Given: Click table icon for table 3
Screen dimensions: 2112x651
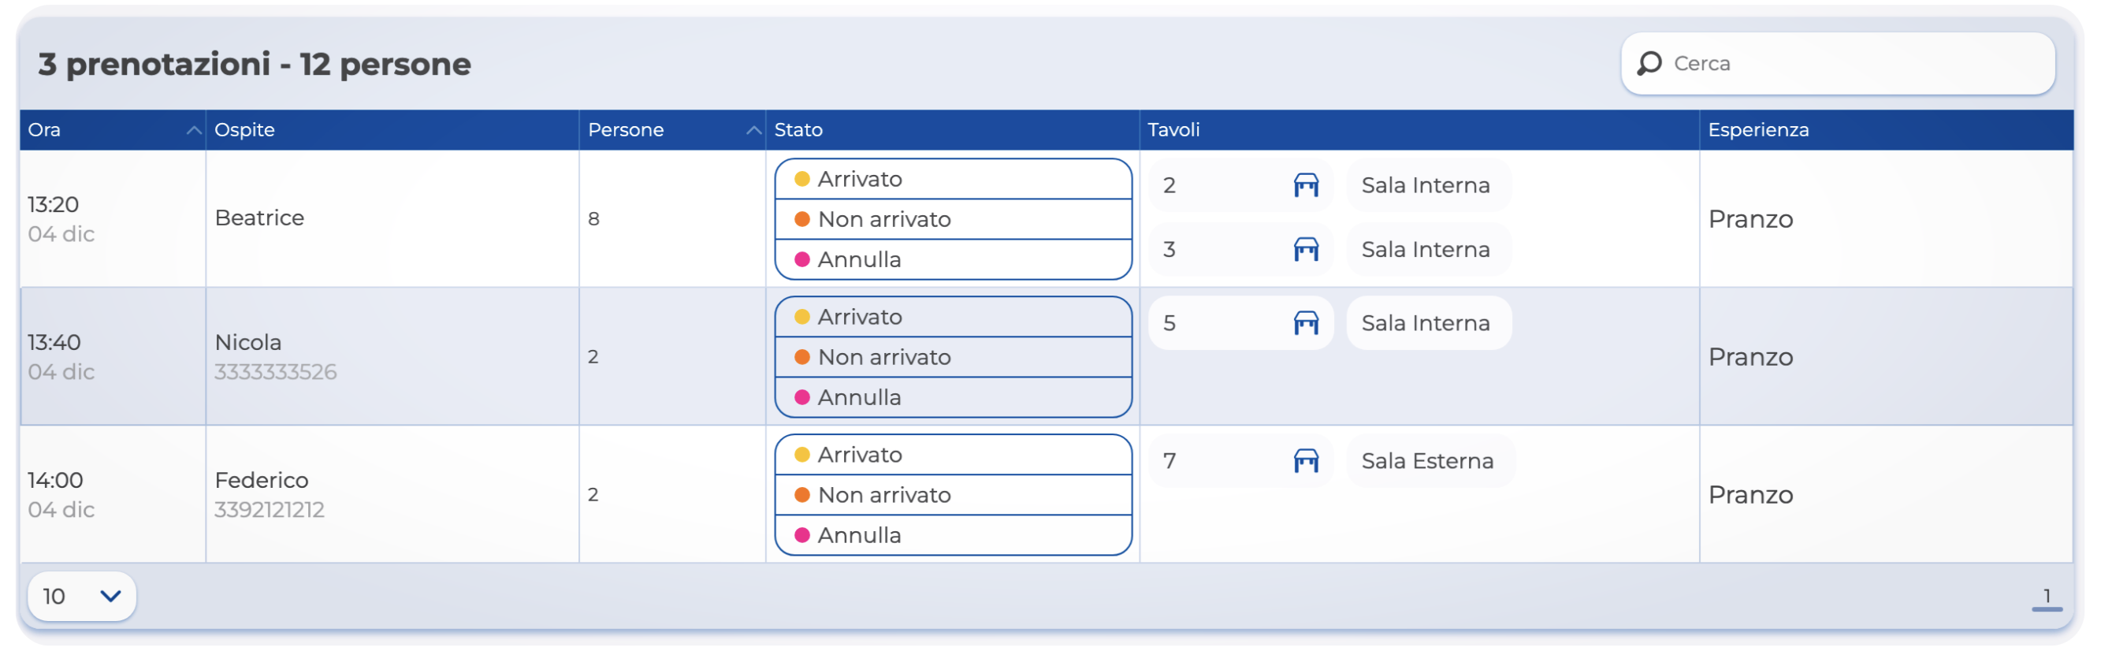Looking at the screenshot, I should tap(1305, 249).
